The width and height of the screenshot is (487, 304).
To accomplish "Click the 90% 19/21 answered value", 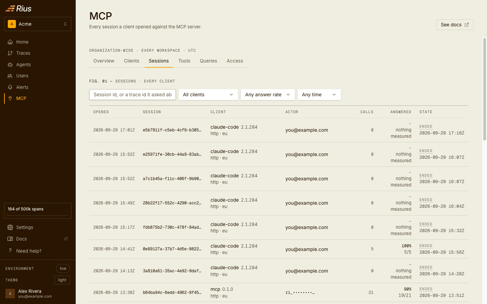I will click(405, 292).
